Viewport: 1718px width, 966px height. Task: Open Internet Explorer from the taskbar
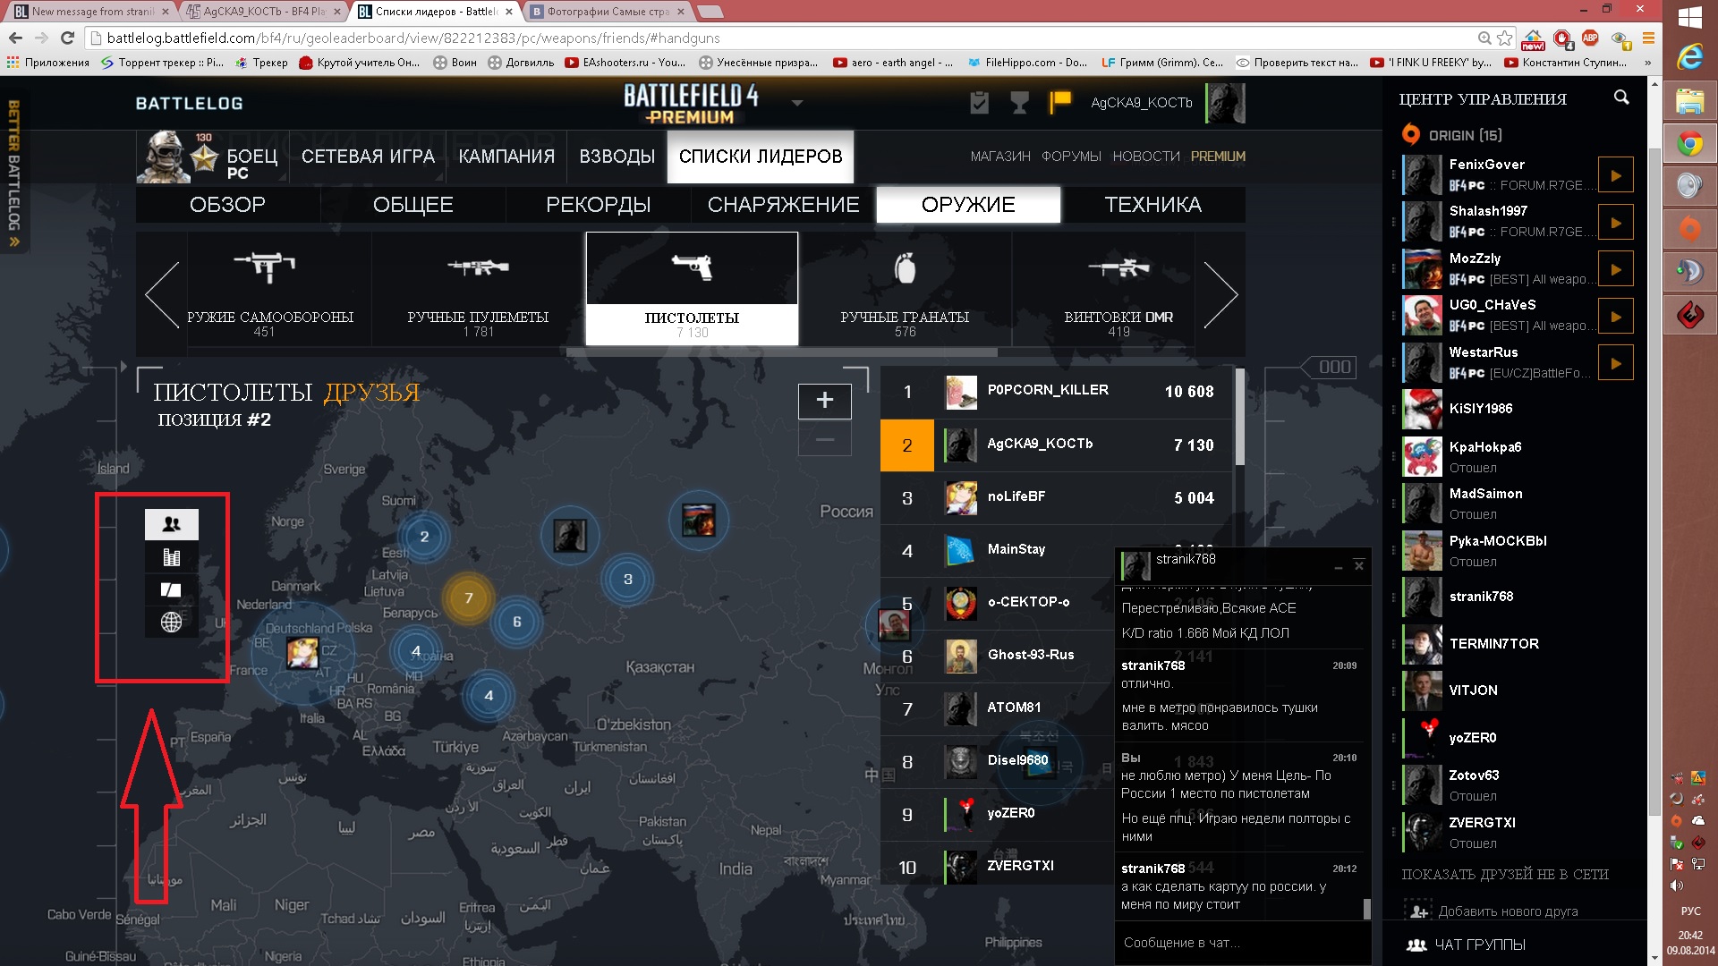(x=1689, y=57)
